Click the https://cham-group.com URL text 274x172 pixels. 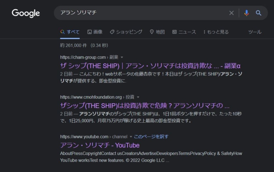pos(83,57)
